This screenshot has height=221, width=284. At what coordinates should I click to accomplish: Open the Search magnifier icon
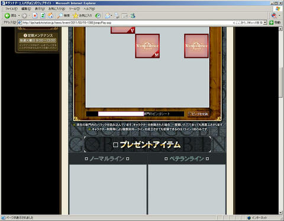[60, 16]
